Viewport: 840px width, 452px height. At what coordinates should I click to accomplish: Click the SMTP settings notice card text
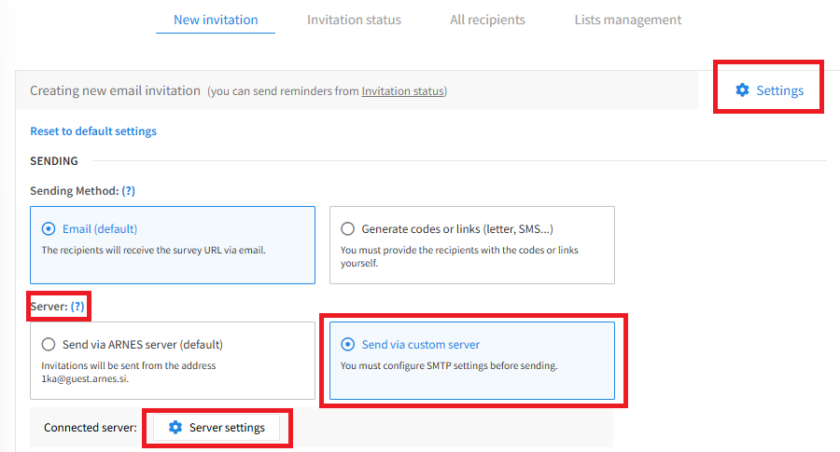click(x=449, y=366)
